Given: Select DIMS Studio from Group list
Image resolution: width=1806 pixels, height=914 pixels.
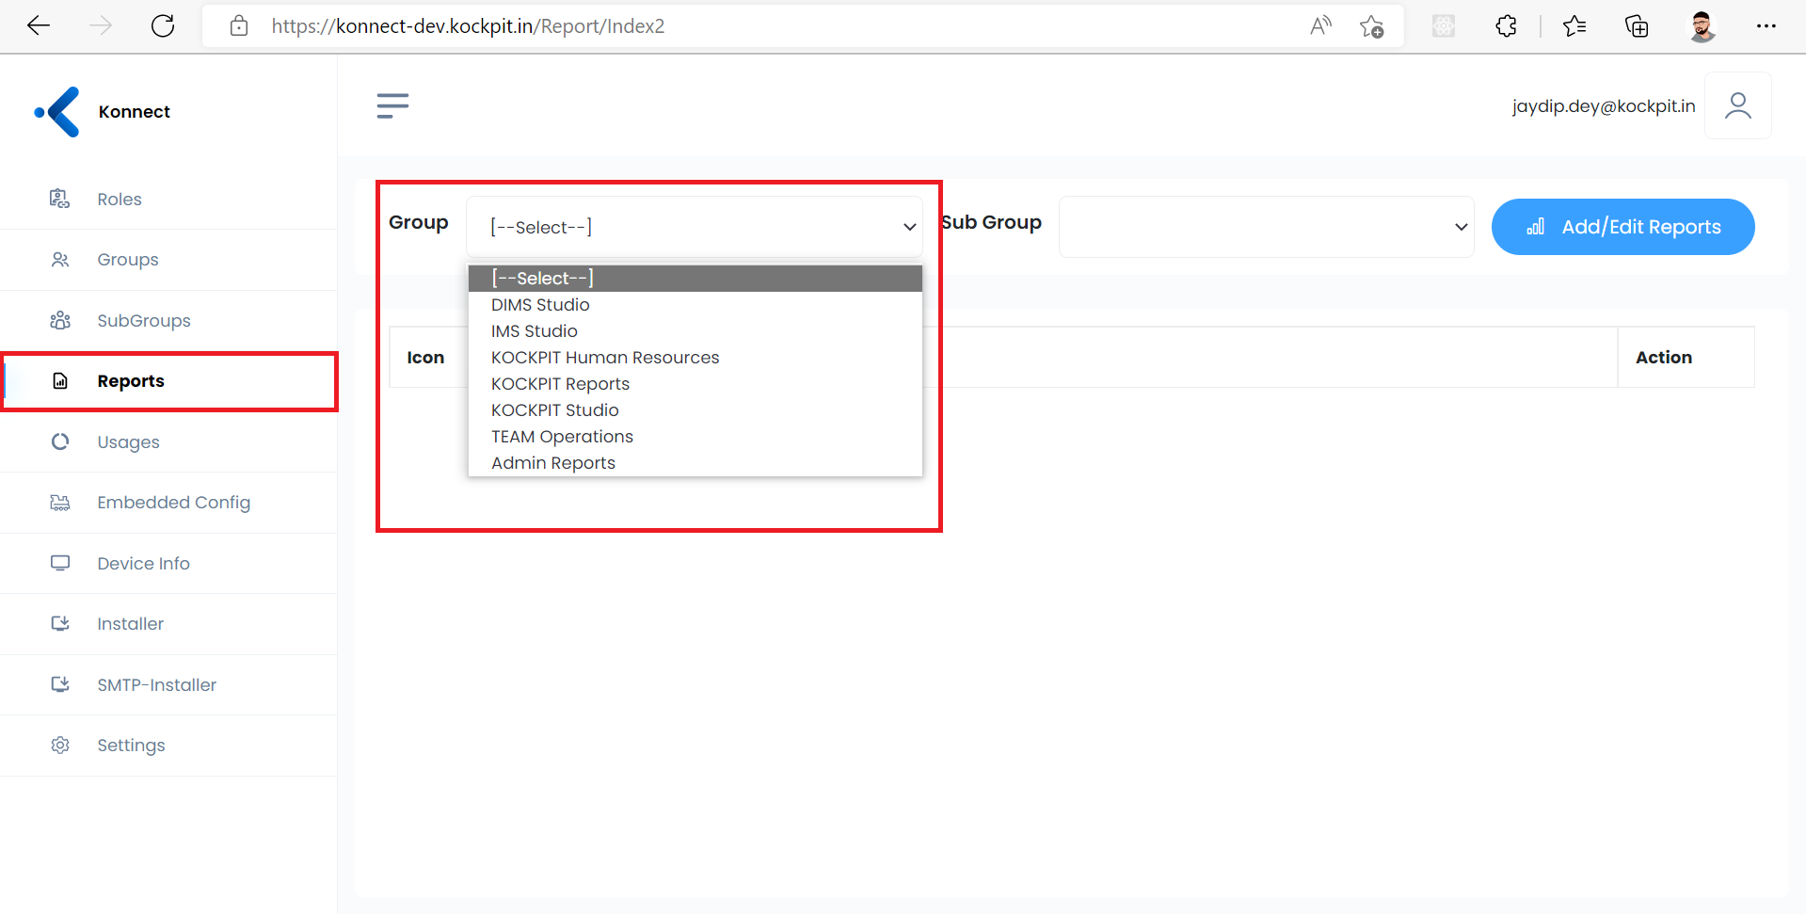Looking at the screenshot, I should tap(695, 305).
